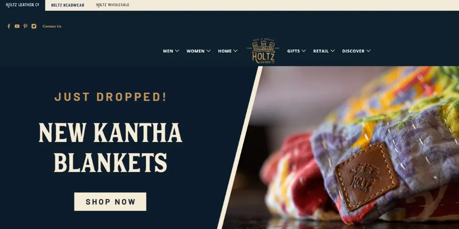Screen dimensions: 459x229
Task: Select the Holtz Leather Co tab
Action: (22, 5)
